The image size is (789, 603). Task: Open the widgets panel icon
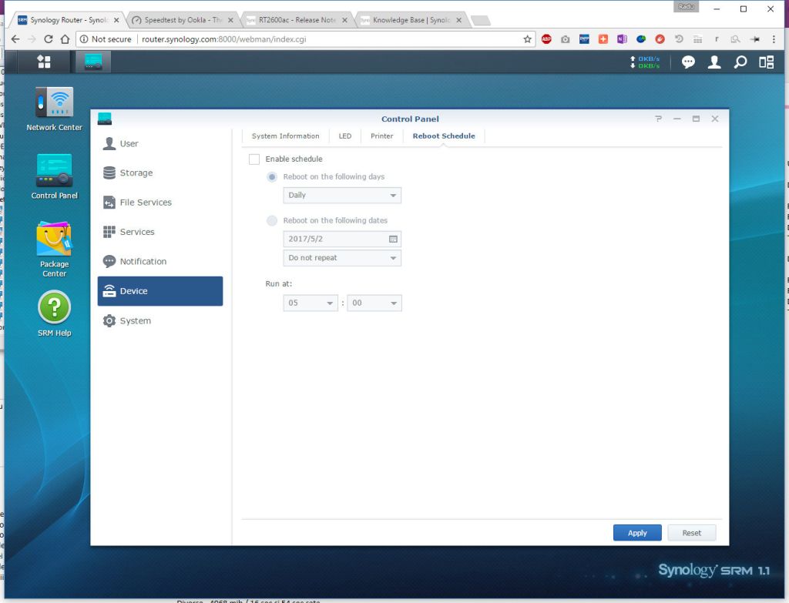tap(766, 62)
